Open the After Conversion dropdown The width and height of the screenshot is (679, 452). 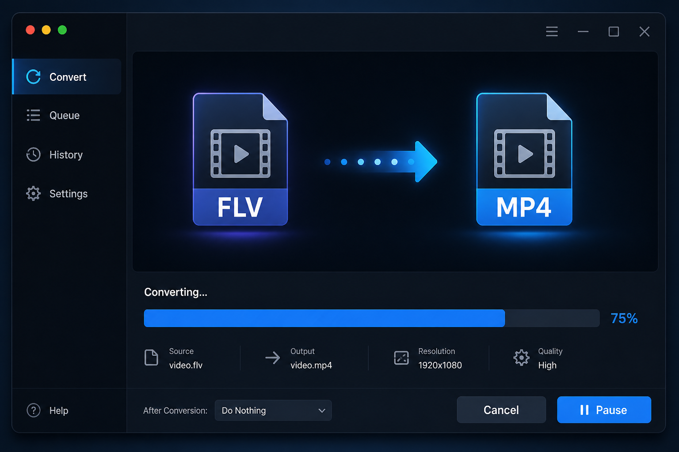tap(273, 411)
